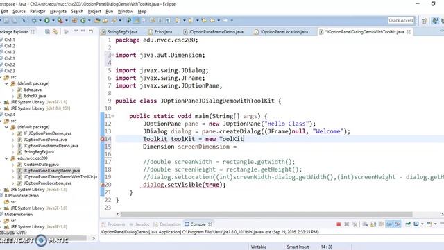Screen dimensions: 444x250
Task: Open Package Explorer view menu dropdown
Action: (76, 31)
